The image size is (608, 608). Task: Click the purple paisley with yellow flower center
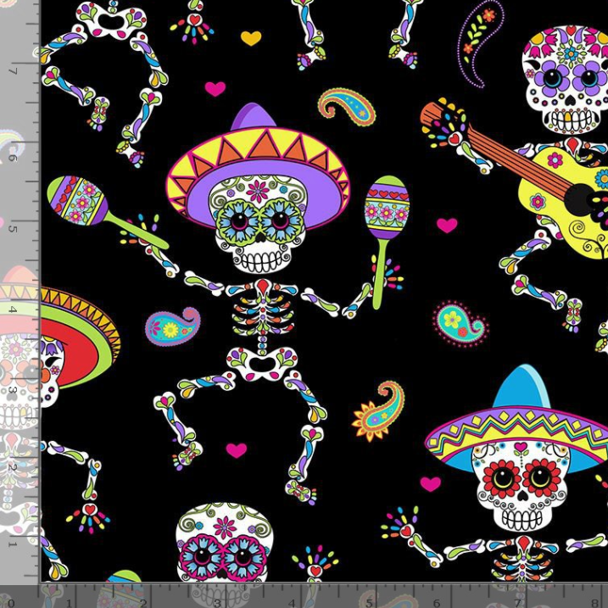[x=172, y=326]
